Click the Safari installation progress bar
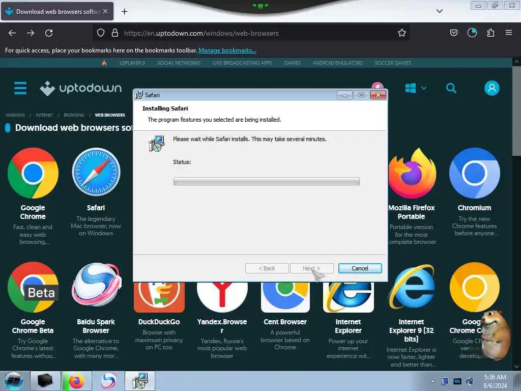 coord(267,181)
